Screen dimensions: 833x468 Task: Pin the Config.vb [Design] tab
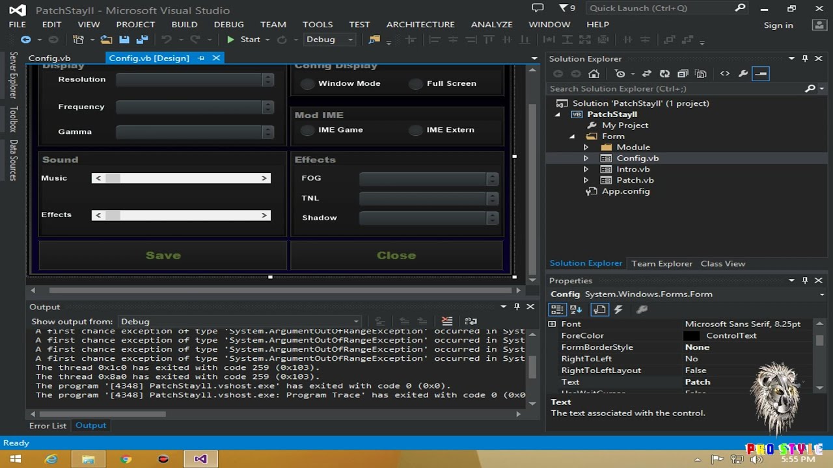point(202,58)
